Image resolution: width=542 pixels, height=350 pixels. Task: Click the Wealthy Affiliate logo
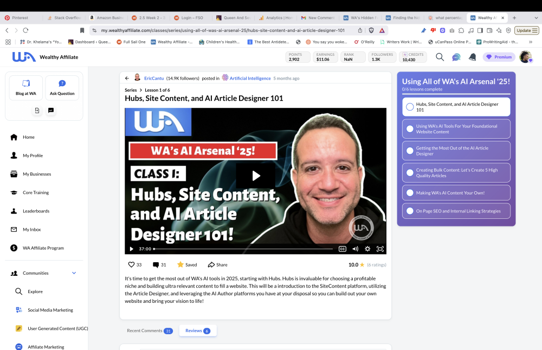(46, 57)
